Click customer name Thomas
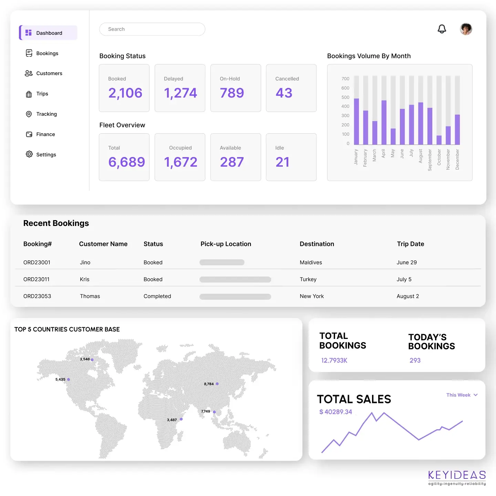Viewport: 496px width, 496px height. pos(90,296)
